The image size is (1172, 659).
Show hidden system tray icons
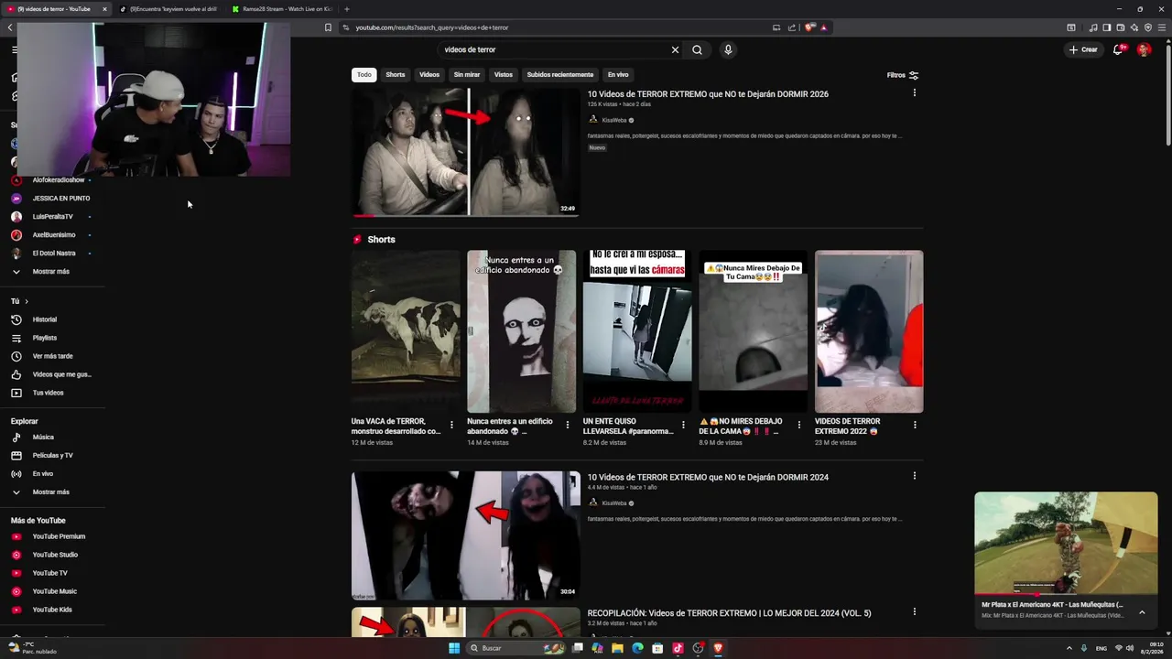point(1069,648)
